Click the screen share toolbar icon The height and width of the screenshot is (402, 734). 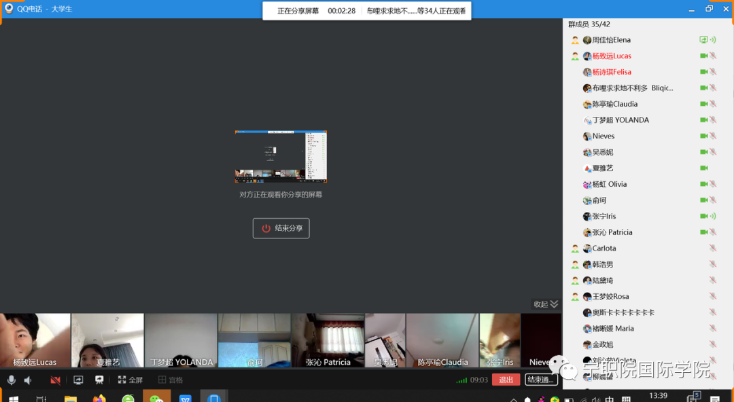[78, 380]
